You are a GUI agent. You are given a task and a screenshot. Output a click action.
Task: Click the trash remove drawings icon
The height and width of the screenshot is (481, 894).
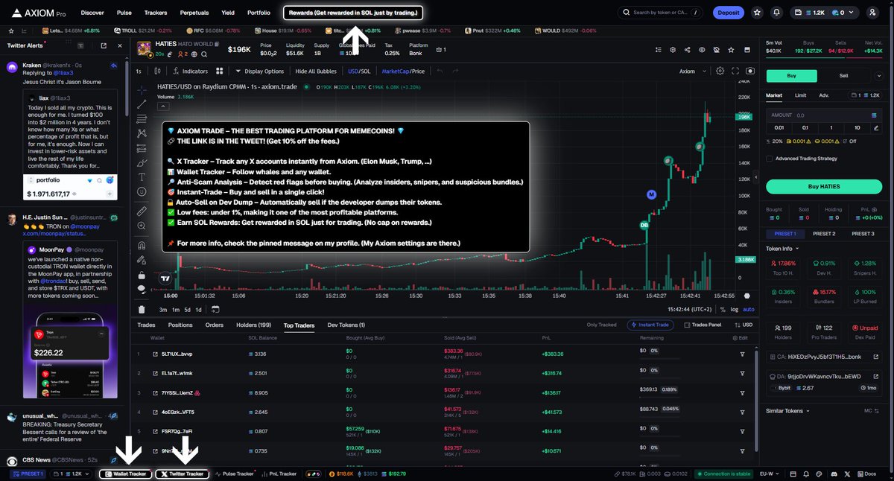pos(142,310)
